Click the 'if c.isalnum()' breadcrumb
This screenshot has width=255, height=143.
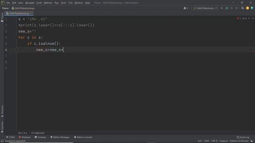(38, 133)
